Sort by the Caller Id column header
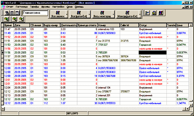The height and width of the screenshot is (116, 194). coord(129,25)
